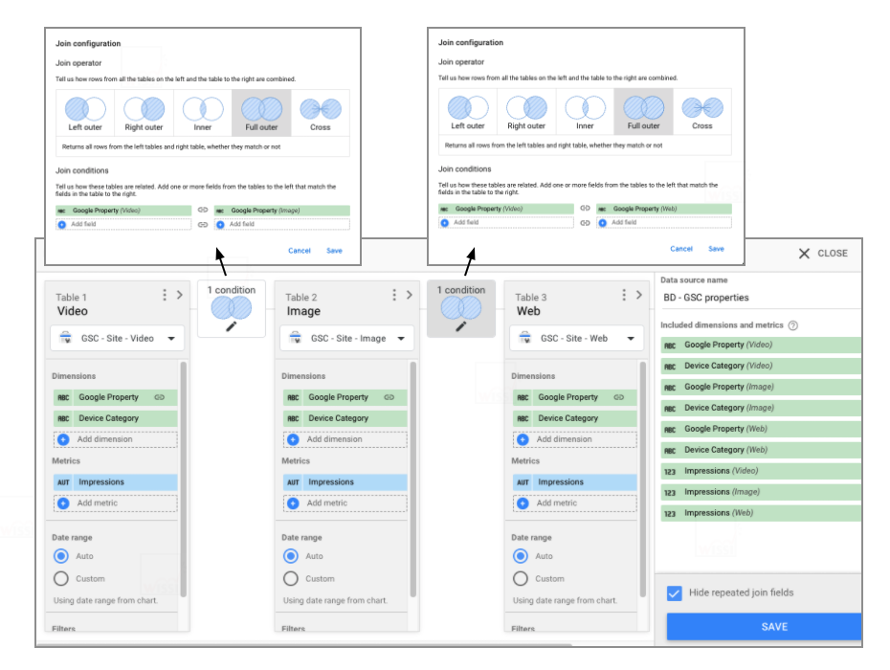Click Add field under Google Property (Image)
Screen dimensions: 890x670
click(x=282, y=224)
